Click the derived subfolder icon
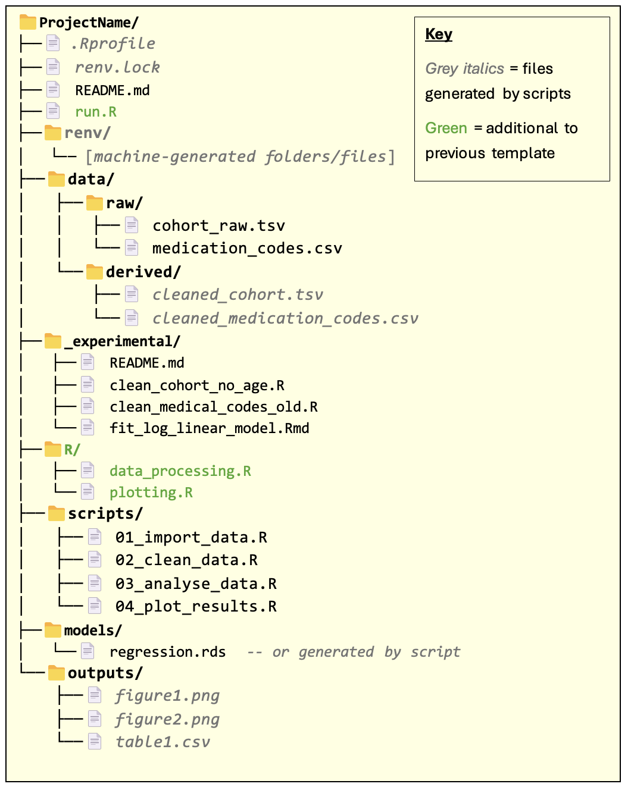The image size is (631, 790). (95, 272)
